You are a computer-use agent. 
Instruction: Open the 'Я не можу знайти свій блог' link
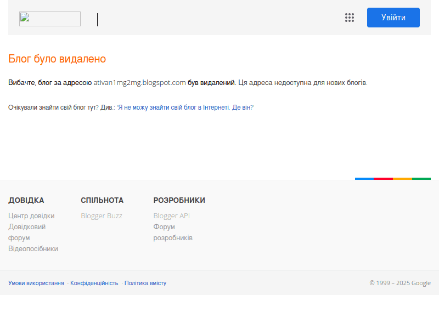[185, 107]
